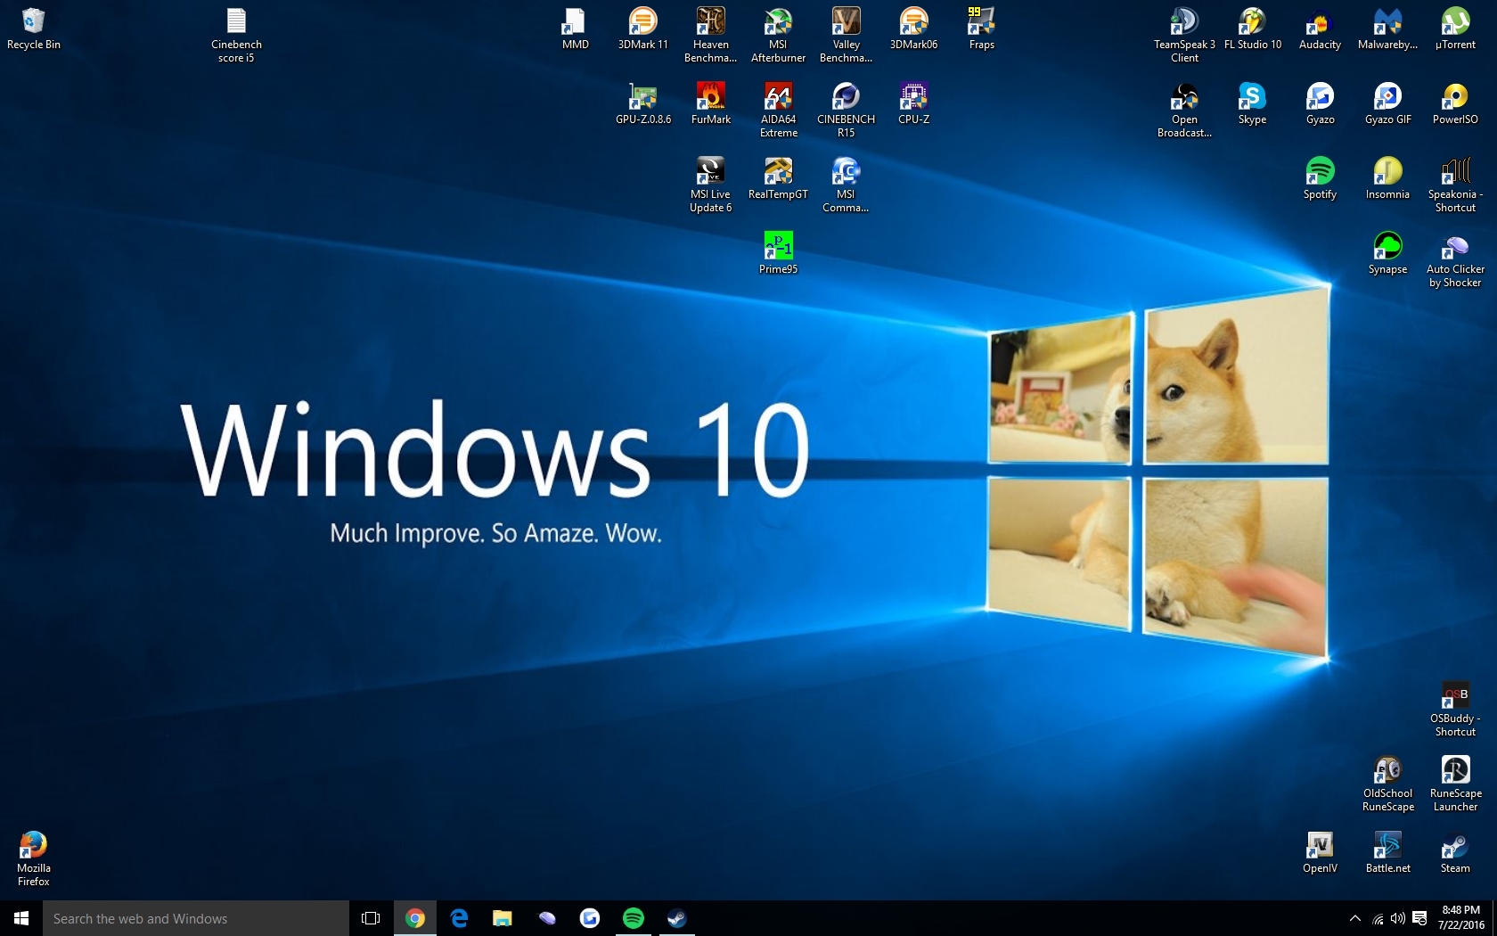This screenshot has height=936, width=1497.
Task: Click the Valley Benchmark desktop shortcut
Action: click(846, 36)
